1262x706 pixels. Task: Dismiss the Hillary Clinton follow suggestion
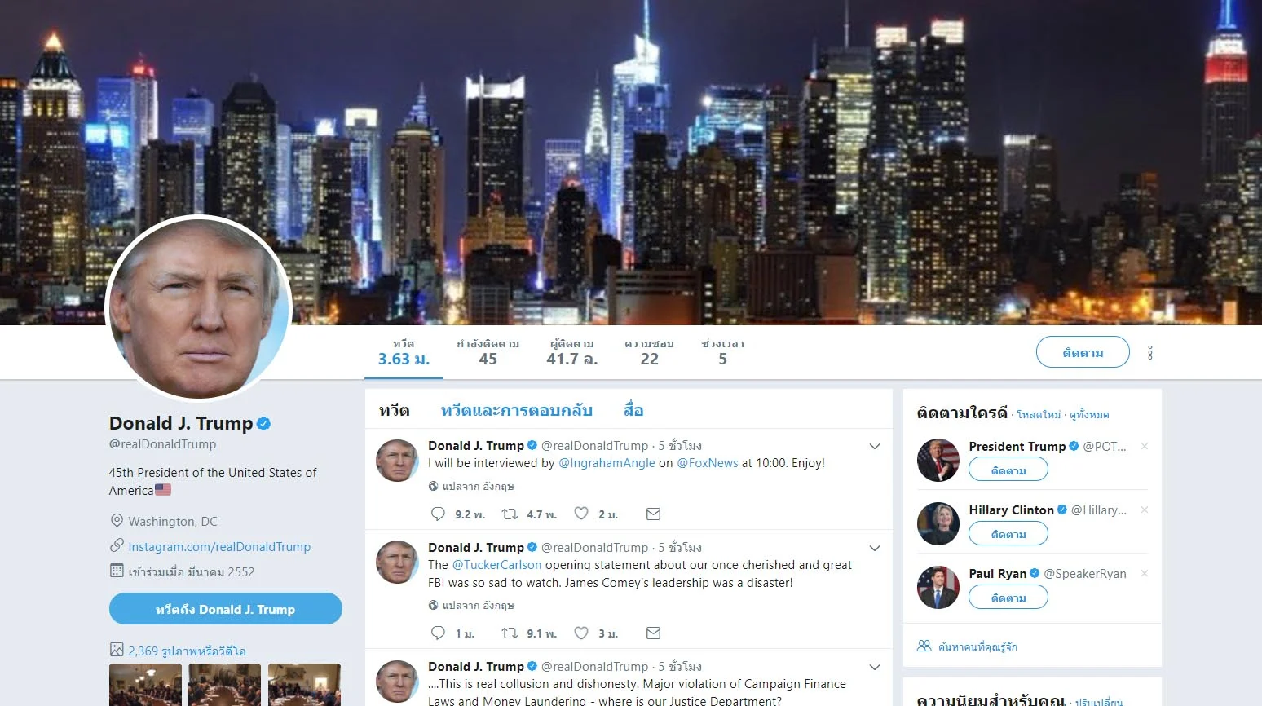click(1145, 510)
